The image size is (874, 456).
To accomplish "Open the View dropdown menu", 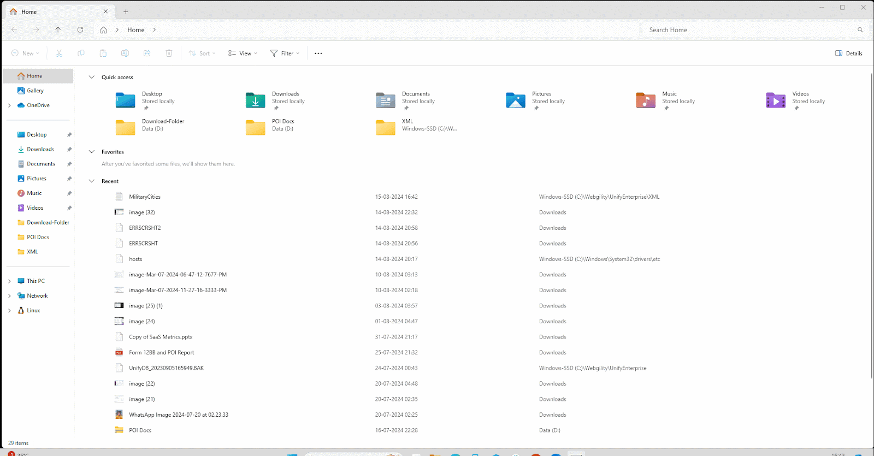I will point(243,54).
